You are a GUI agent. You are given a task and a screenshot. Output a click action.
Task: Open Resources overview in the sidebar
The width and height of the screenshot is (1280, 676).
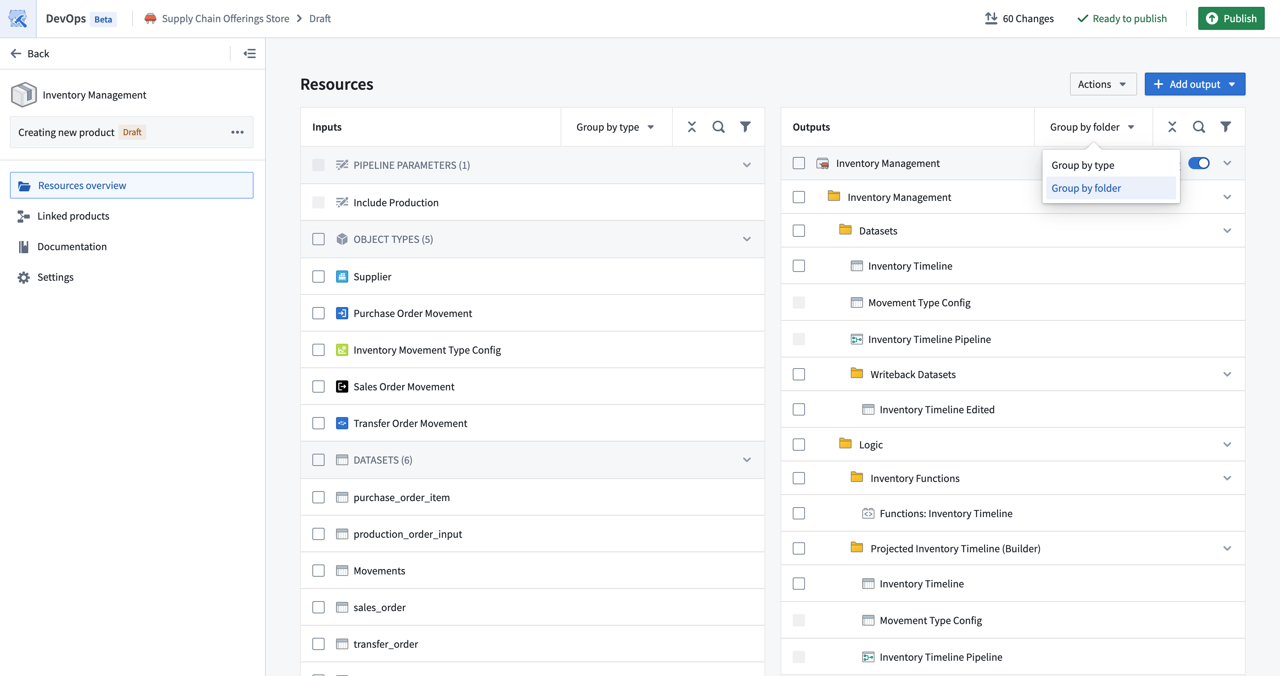tap(131, 185)
